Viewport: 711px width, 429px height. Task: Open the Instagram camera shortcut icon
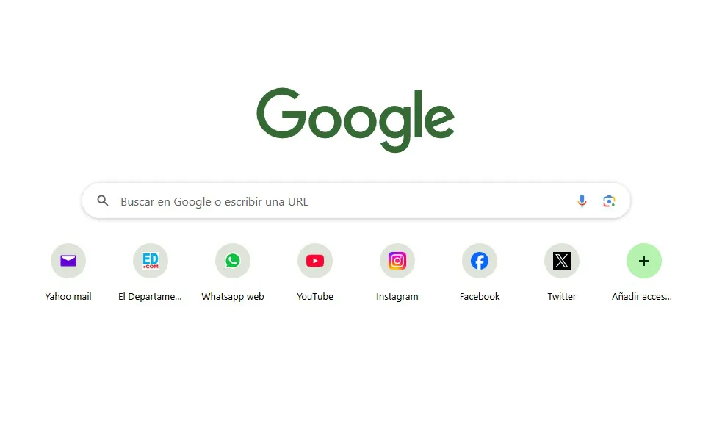(397, 261)
